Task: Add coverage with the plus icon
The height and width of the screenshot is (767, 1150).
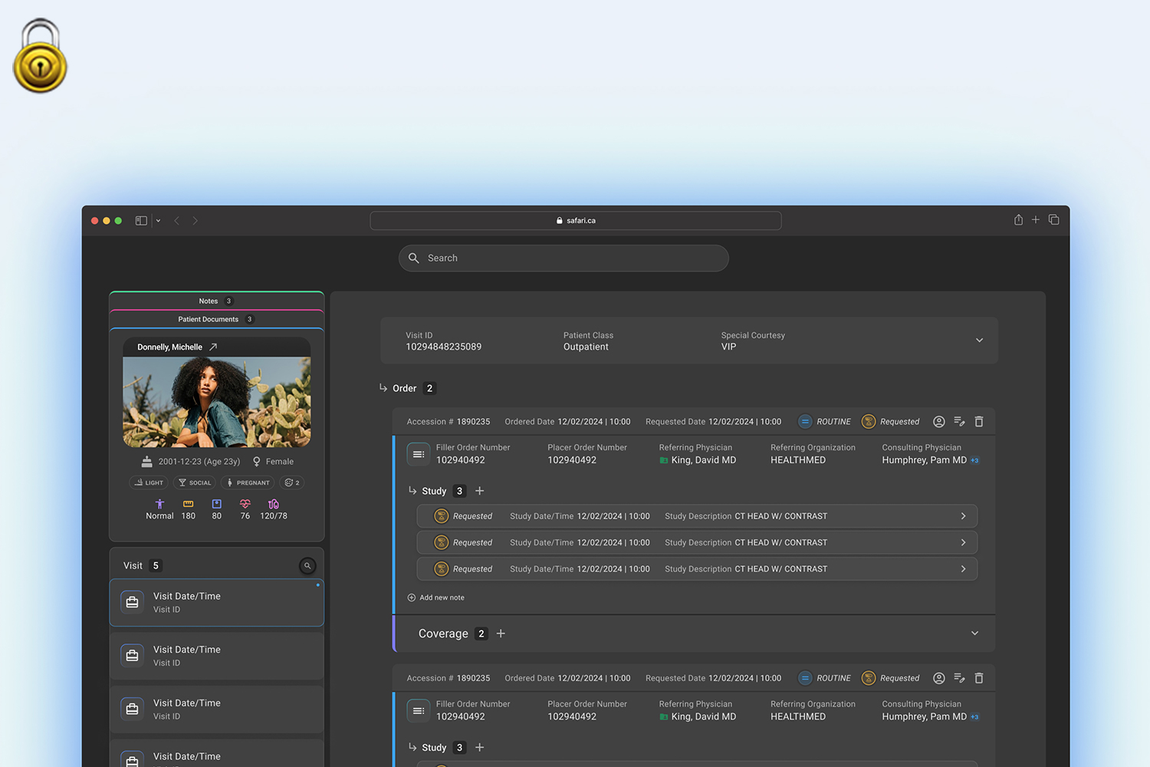Action: (501, 634)
